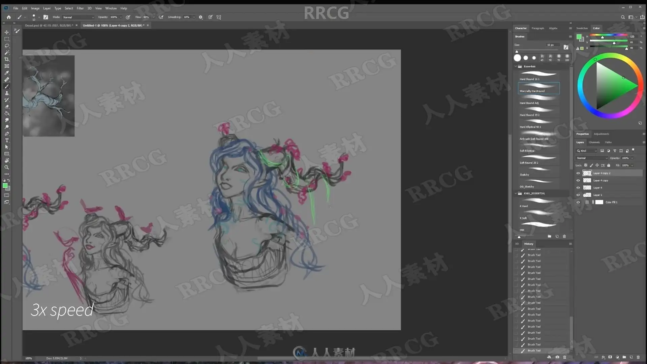Open smoothing options gear icon

(201, 17)
